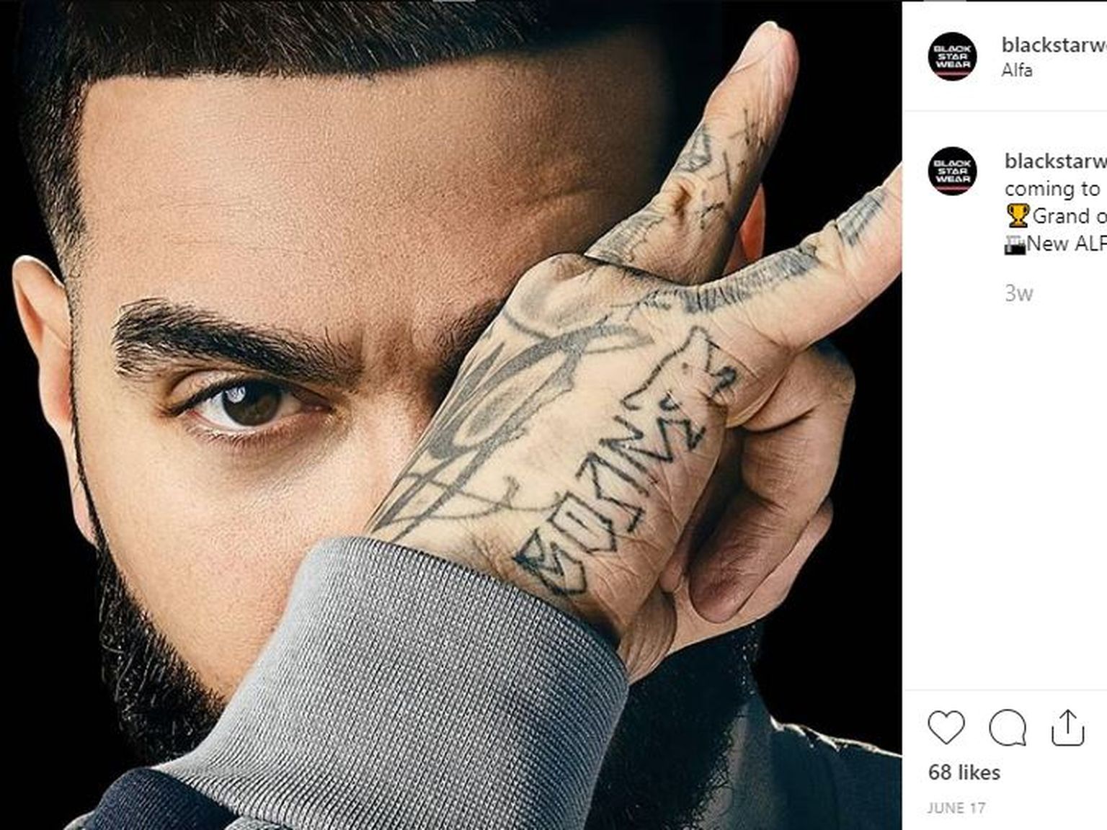This screenshot has height=830, width=1107.
Task: Open the blackstarw username in the post header
Action: 1054,45
